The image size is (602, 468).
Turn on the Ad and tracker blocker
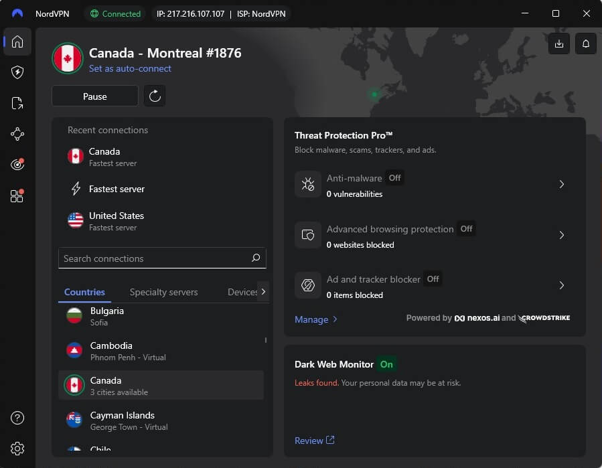433,279
